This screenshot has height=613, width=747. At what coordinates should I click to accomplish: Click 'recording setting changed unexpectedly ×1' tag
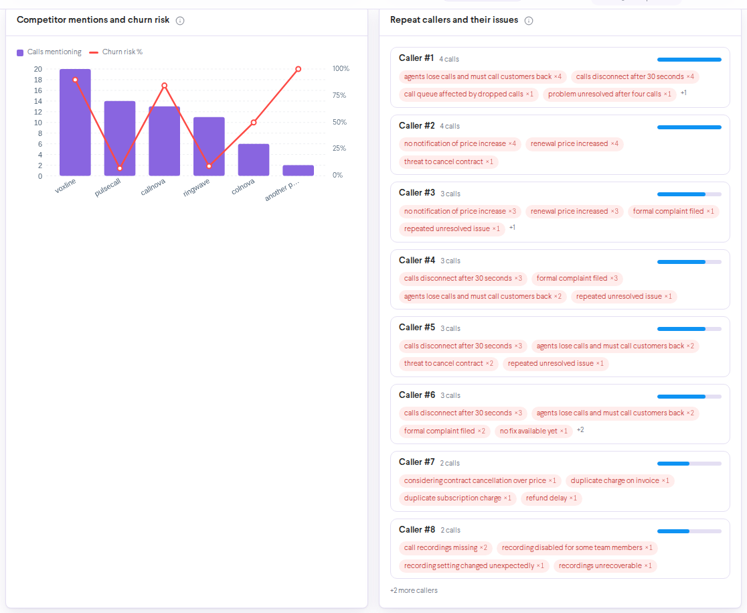pyautogui.click(x=474, y=566)
